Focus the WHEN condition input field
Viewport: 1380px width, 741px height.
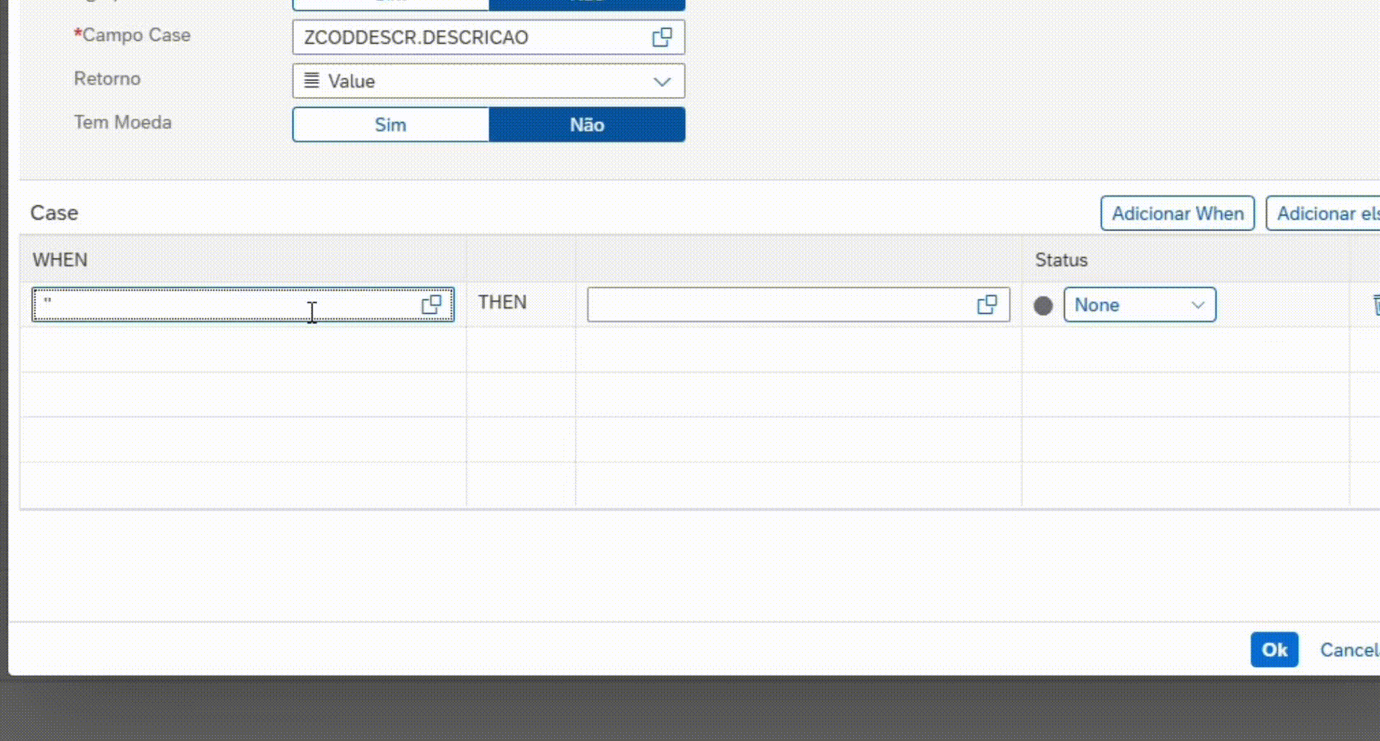(223, 304)
